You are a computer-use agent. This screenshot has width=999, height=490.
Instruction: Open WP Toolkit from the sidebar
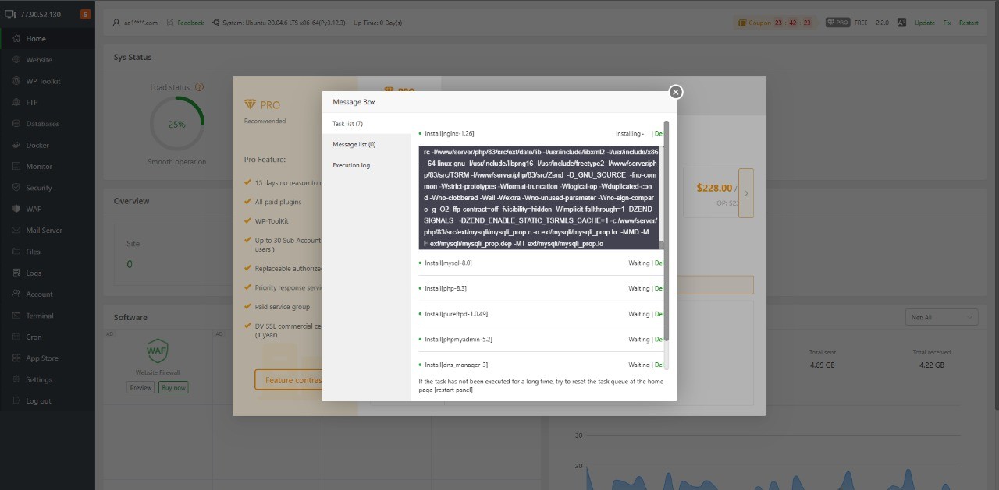tap(43, 81)
